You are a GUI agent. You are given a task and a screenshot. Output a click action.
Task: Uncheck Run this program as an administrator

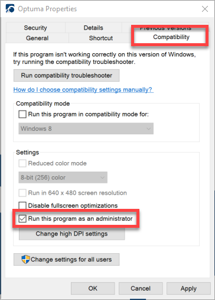coord(22,218)
